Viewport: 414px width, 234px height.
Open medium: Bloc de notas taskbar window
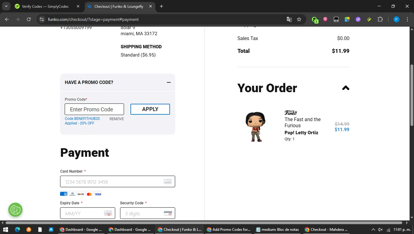pyautogui.click(x=278, y=230)
